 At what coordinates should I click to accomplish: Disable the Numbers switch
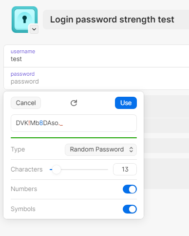pyautogui.click(x=130, y=189)
